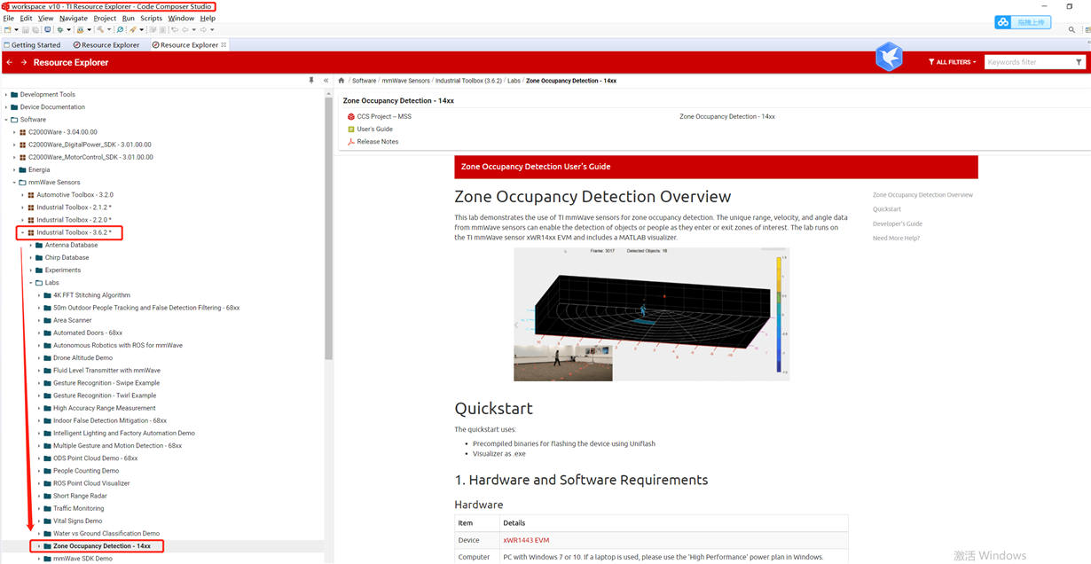Select Short Range Radar in tree

(80, 496)
